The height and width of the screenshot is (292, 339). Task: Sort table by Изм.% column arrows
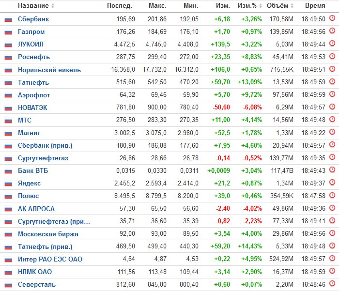pos(261,6)
